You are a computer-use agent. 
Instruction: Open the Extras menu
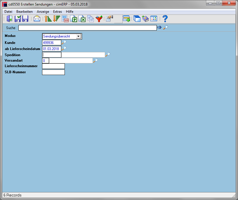click(58, 12)
